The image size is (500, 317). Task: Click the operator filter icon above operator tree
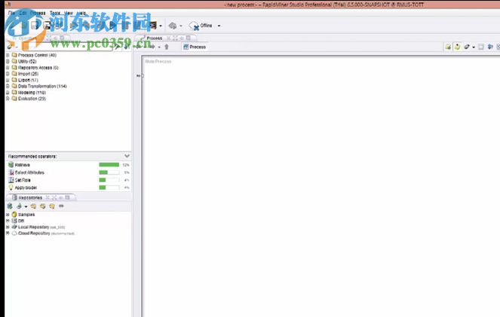point(10,47)
